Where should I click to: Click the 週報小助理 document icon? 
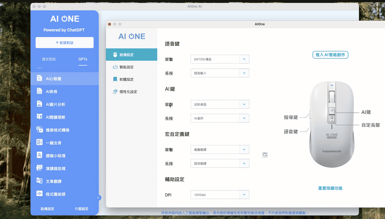coord(39,155)
